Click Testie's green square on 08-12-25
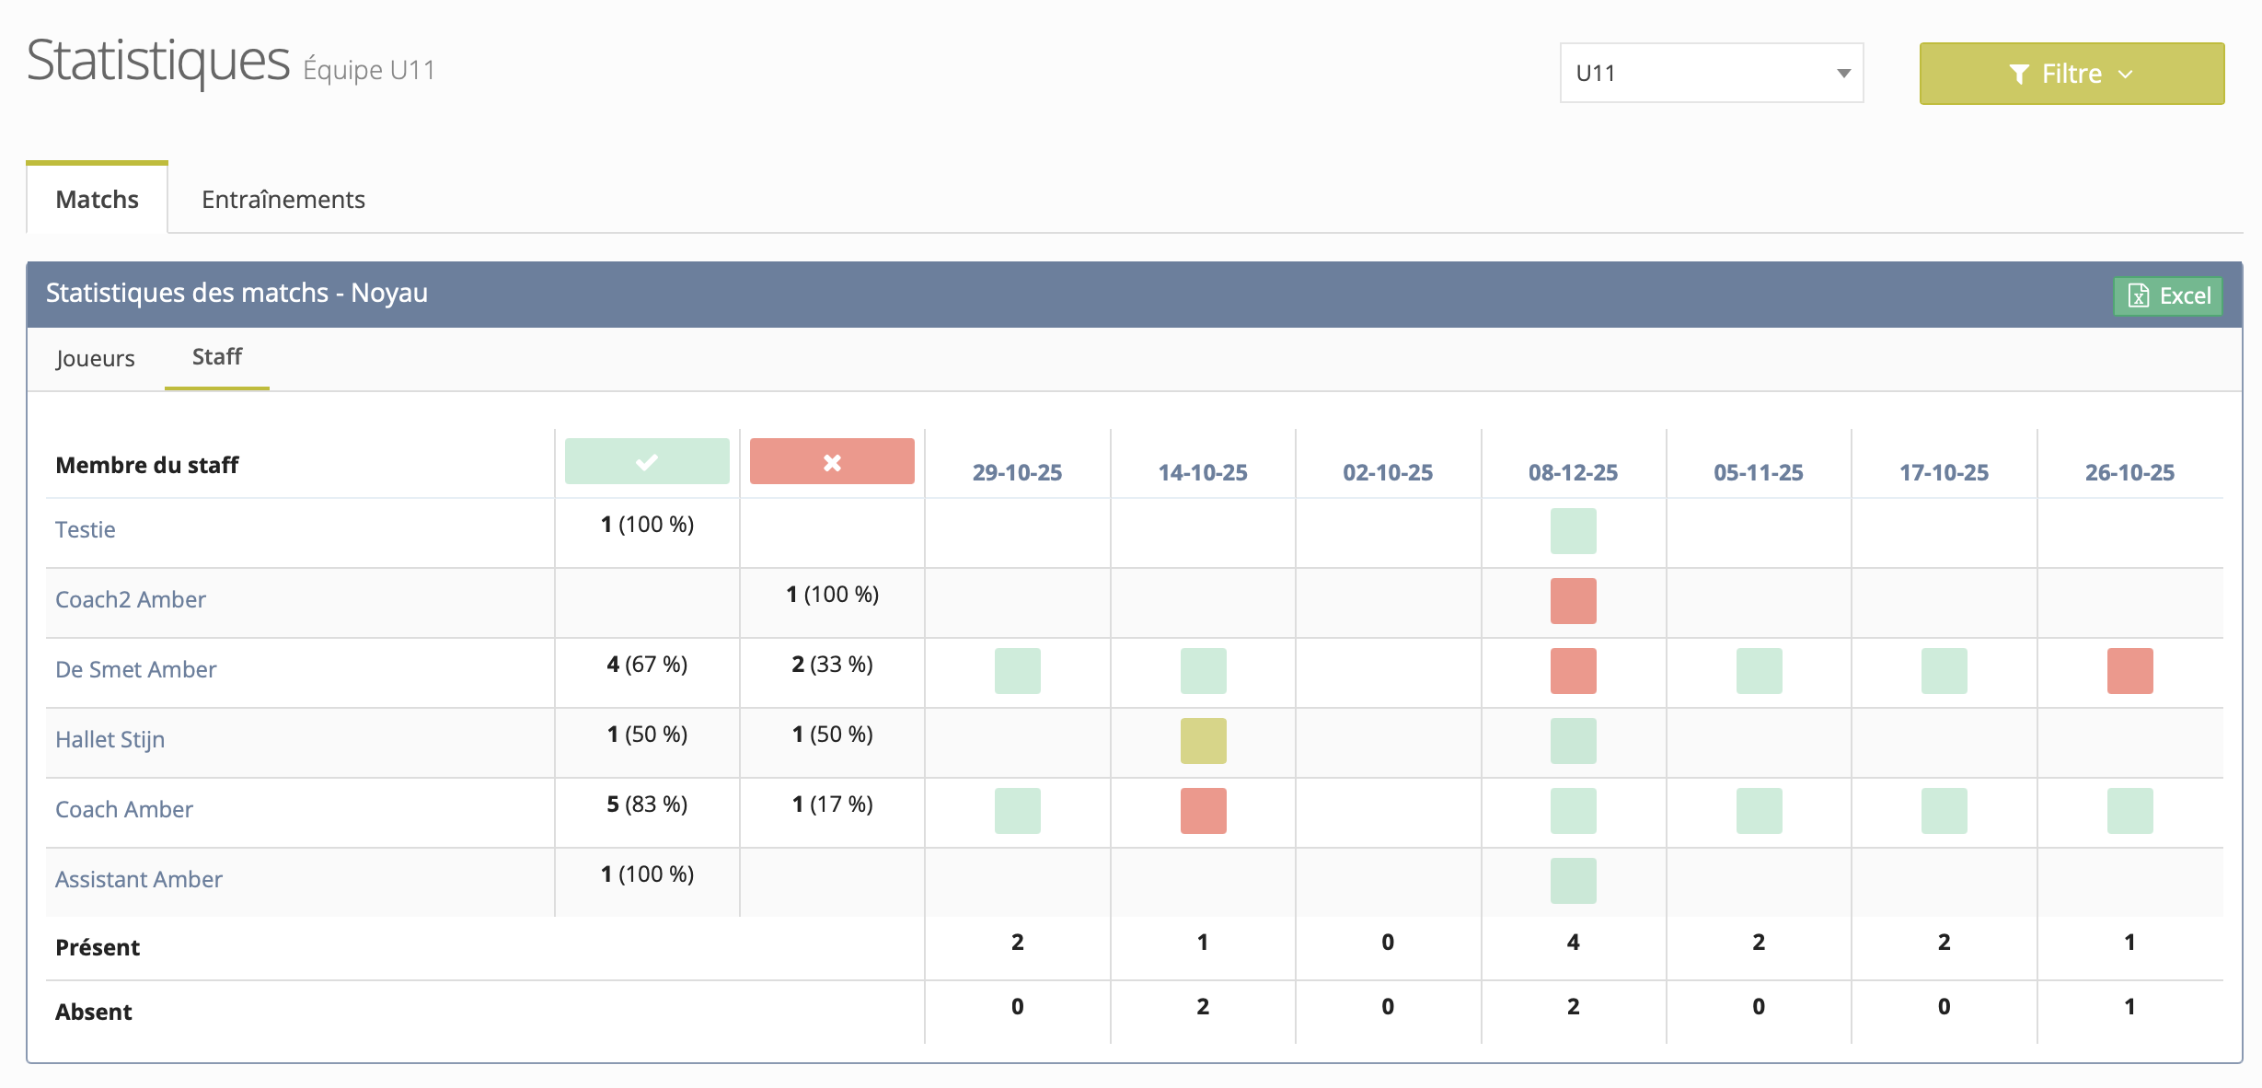The width and height of the screenshot is (2262, 1088). click(1573, 531)
